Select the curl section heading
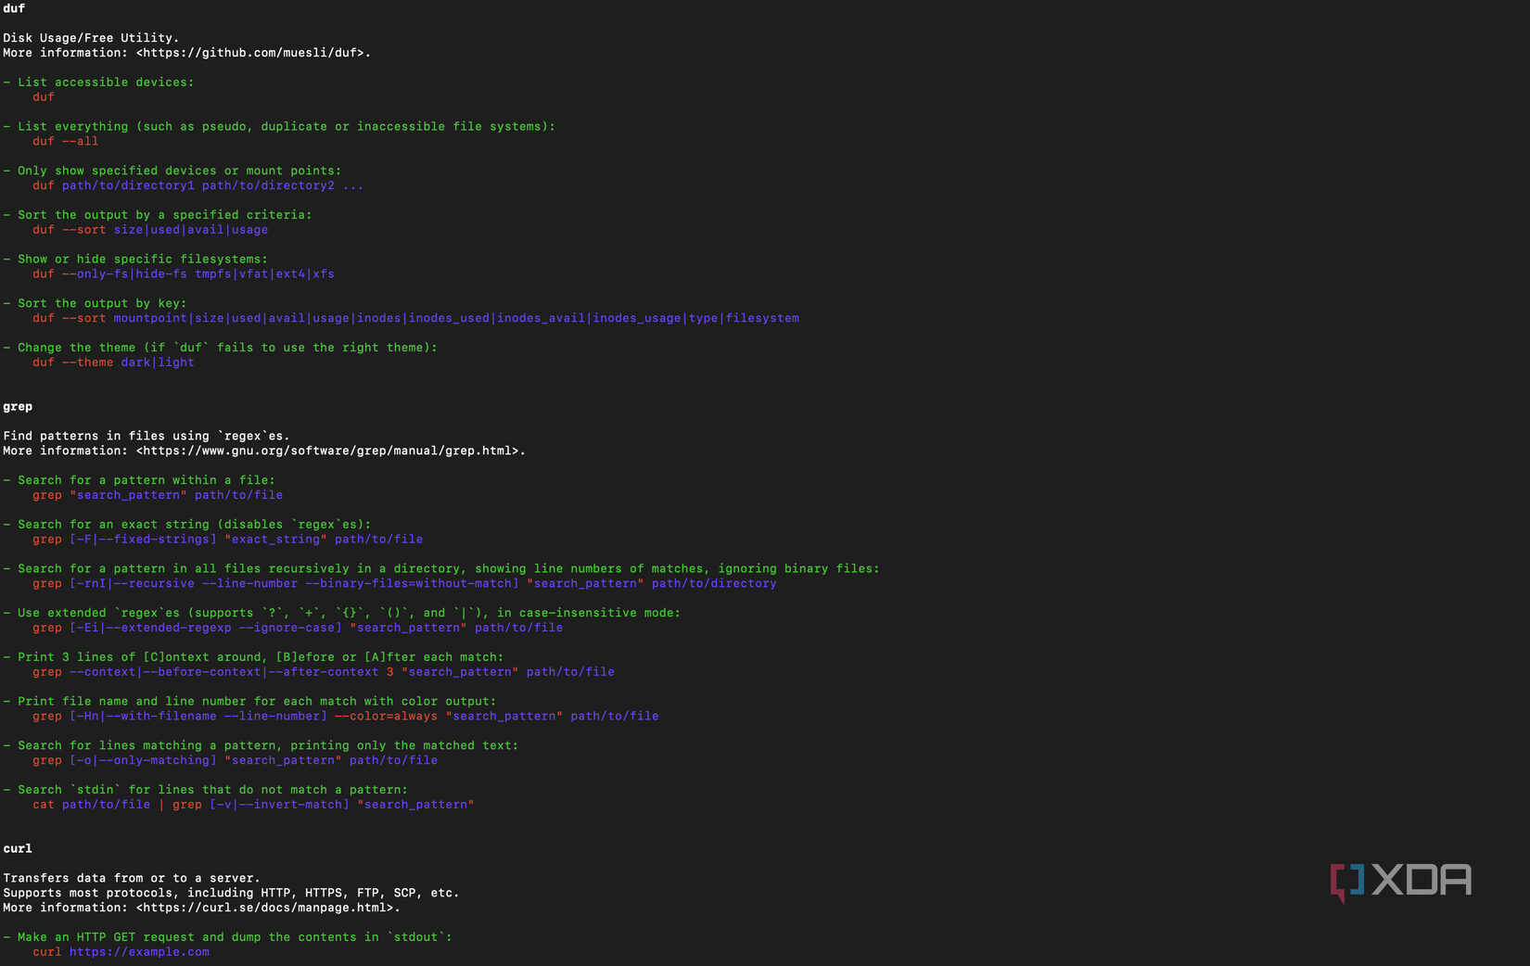 17,847
